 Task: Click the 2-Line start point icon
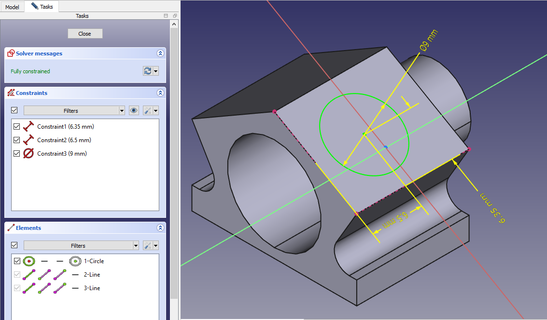[45, 275]
